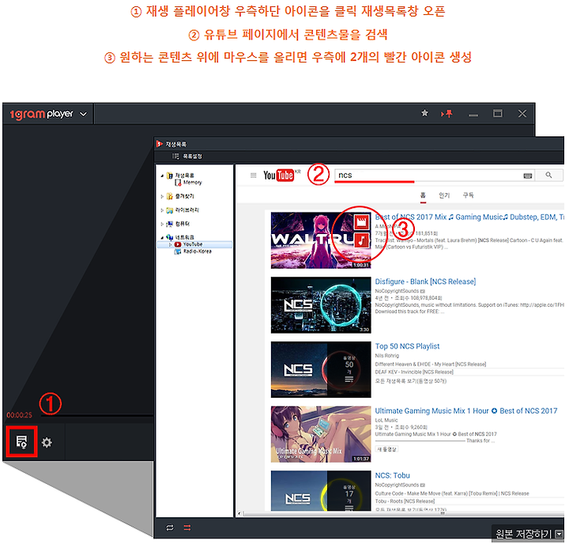Viewport: 569px width, 544px height.
Task: Click the NCS: Tobu playlist thumbnail
Action: [321, 490]
